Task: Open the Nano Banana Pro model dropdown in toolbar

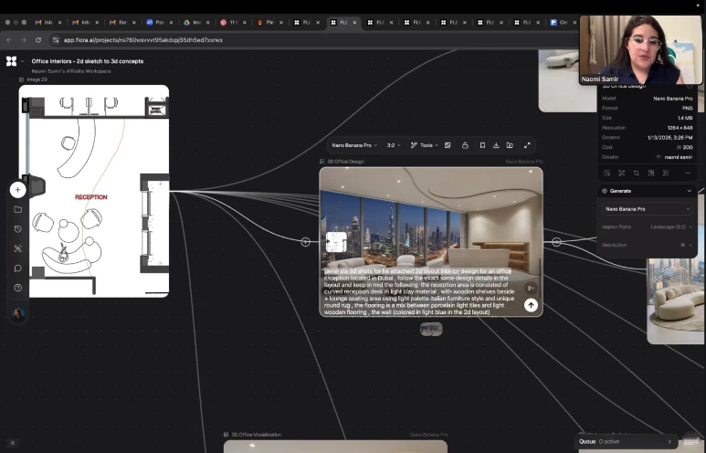Action: point(353,145)
